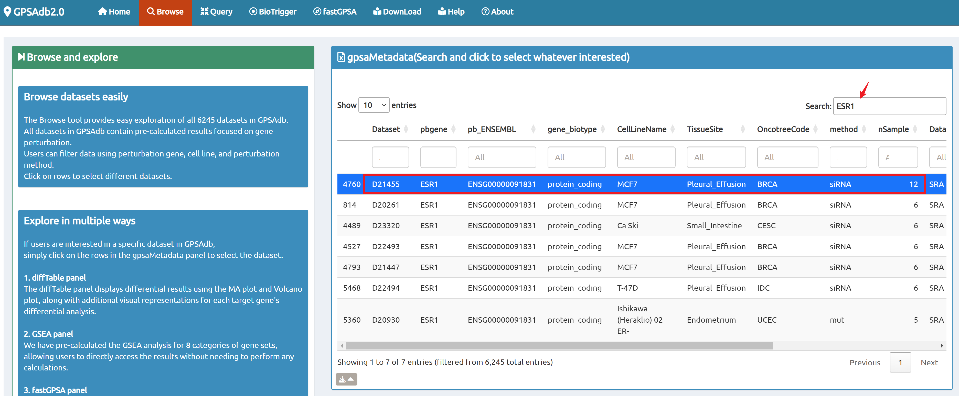
Task: Click the '1. diffTable panel' heading
Action: (55, 278)
